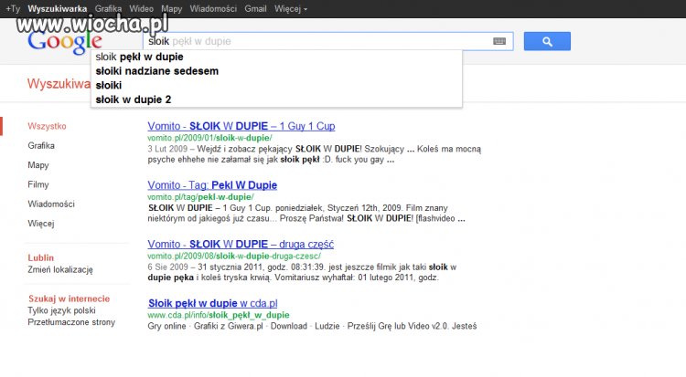Viewport: 686px width, 377px height.
Task: Open the on-screen keyboard icon in search box
Action: (499, 41)
